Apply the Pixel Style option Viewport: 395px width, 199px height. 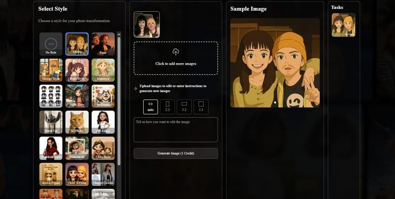[x=77, y=70]
